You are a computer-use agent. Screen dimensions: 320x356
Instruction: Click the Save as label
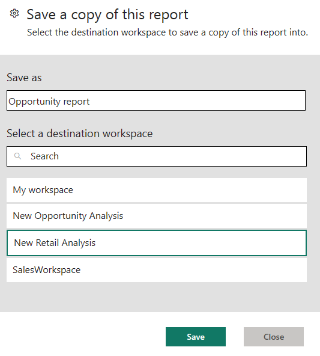pos(24,78)
